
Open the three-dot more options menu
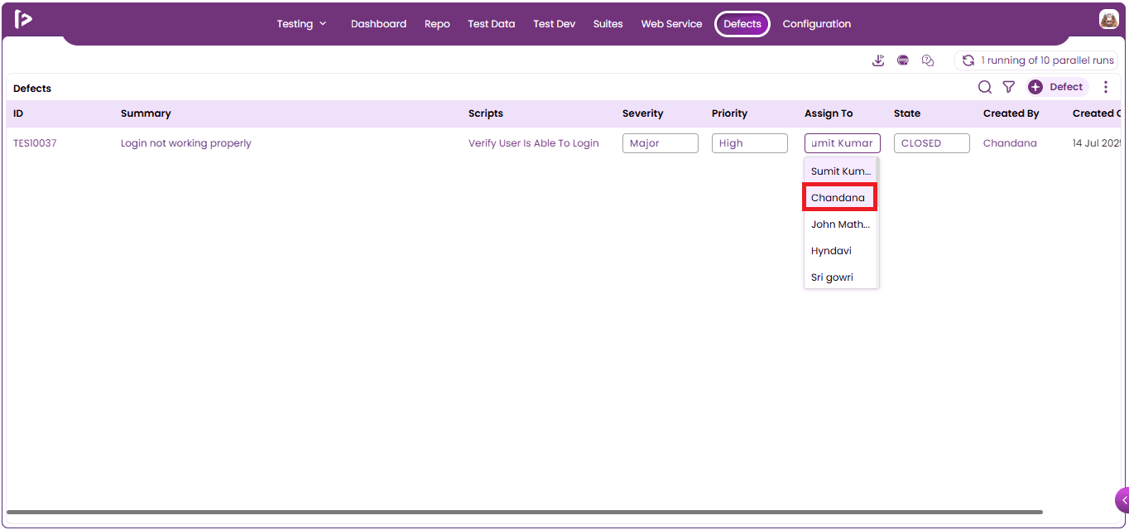(1106, 87)
